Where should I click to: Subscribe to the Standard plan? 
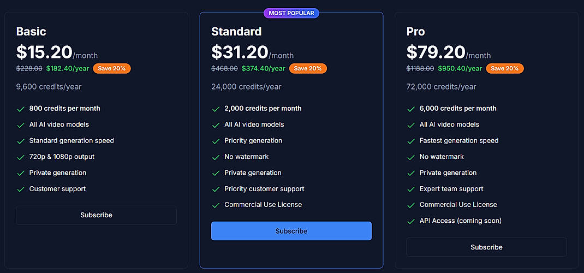(291, 231)
